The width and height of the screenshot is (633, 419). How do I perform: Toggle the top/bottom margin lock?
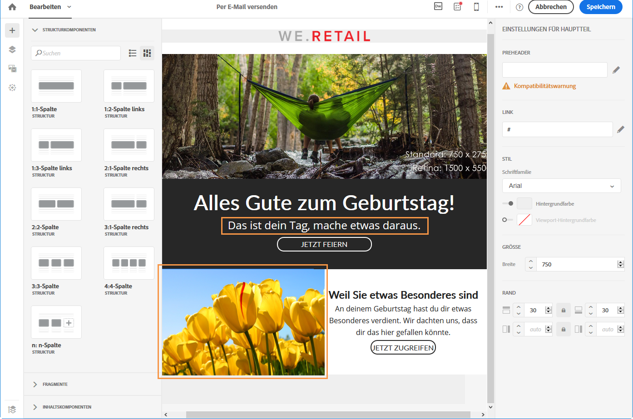[x=564, y=311]
